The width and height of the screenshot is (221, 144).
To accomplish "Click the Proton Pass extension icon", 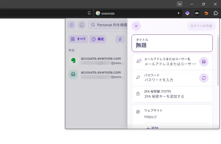I will [187, 13].
